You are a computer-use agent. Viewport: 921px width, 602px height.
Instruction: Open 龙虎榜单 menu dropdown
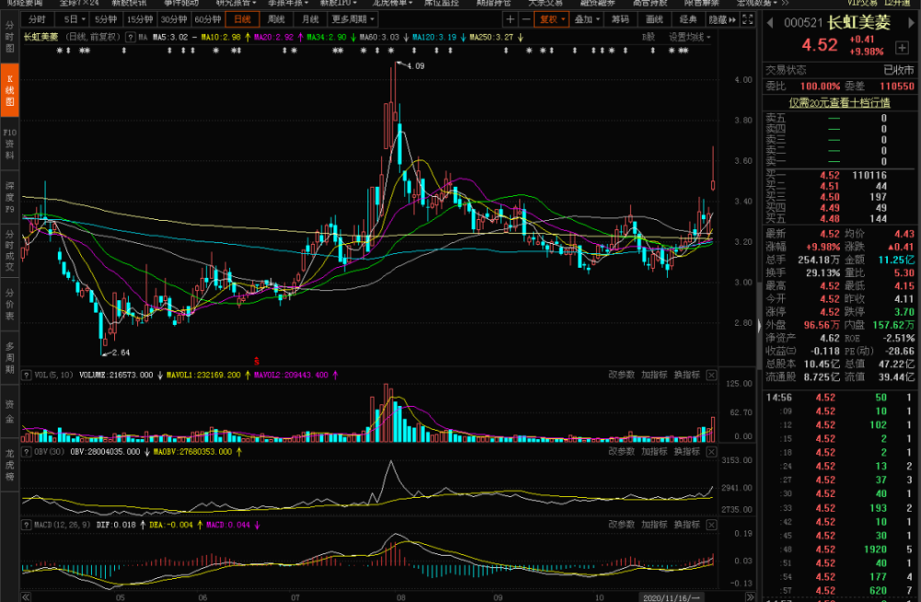(x=391, y=3)
